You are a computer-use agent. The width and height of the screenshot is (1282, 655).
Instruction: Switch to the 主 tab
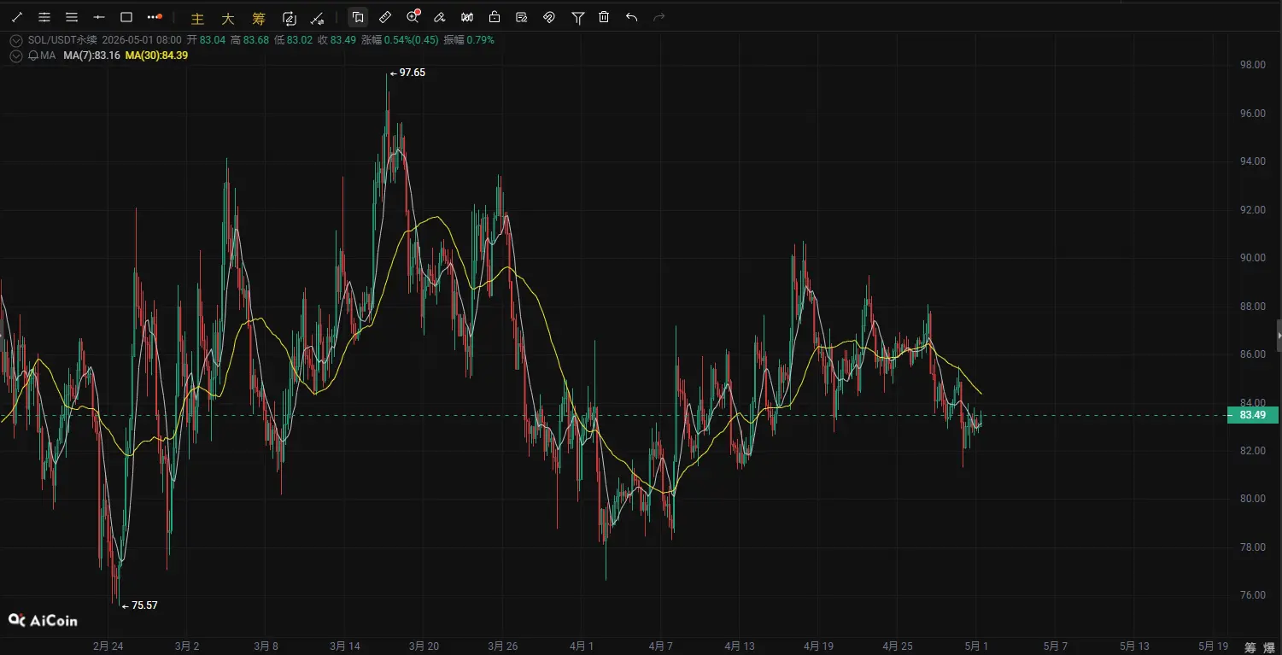197,18
